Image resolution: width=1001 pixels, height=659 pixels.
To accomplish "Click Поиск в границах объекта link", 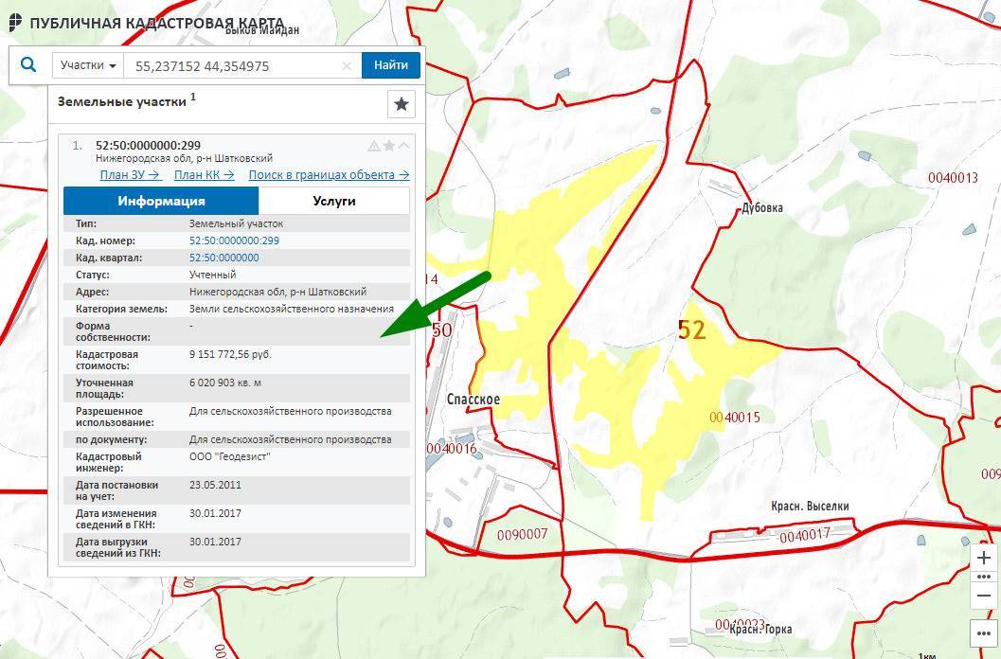I will [329, 175].
